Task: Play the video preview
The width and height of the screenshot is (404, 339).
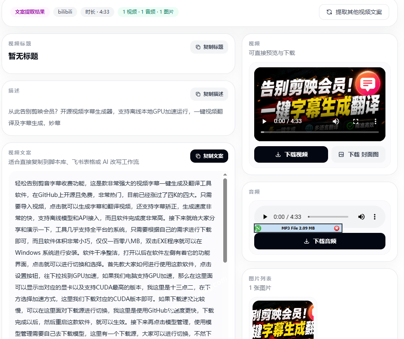Action: click(x=265, y=121)
